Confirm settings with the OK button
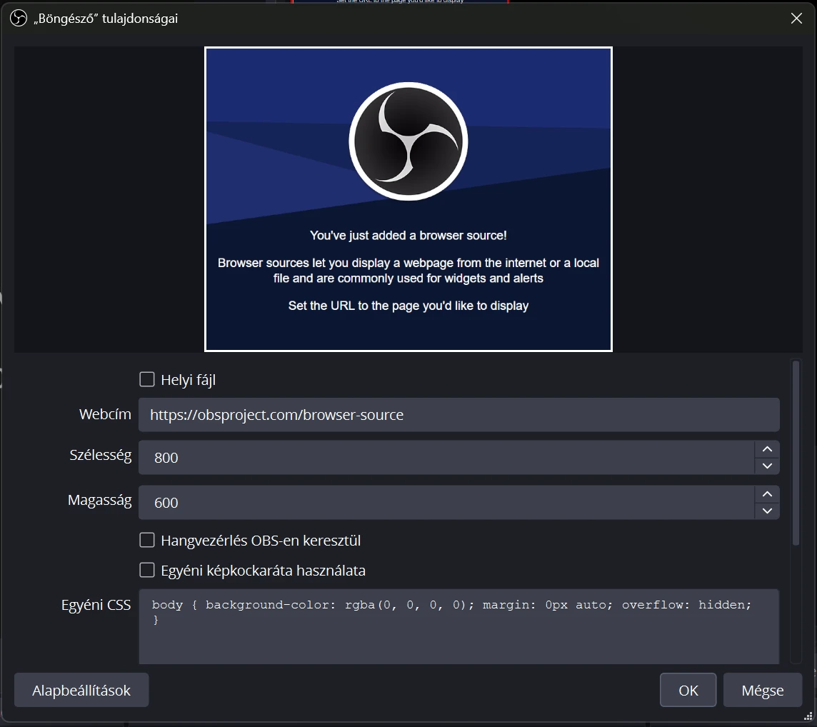 click(x=688, y=690)
